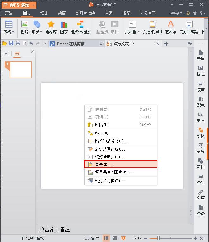
Task: Click the open folder toolbar icon
Action: (x=4, y=44)
